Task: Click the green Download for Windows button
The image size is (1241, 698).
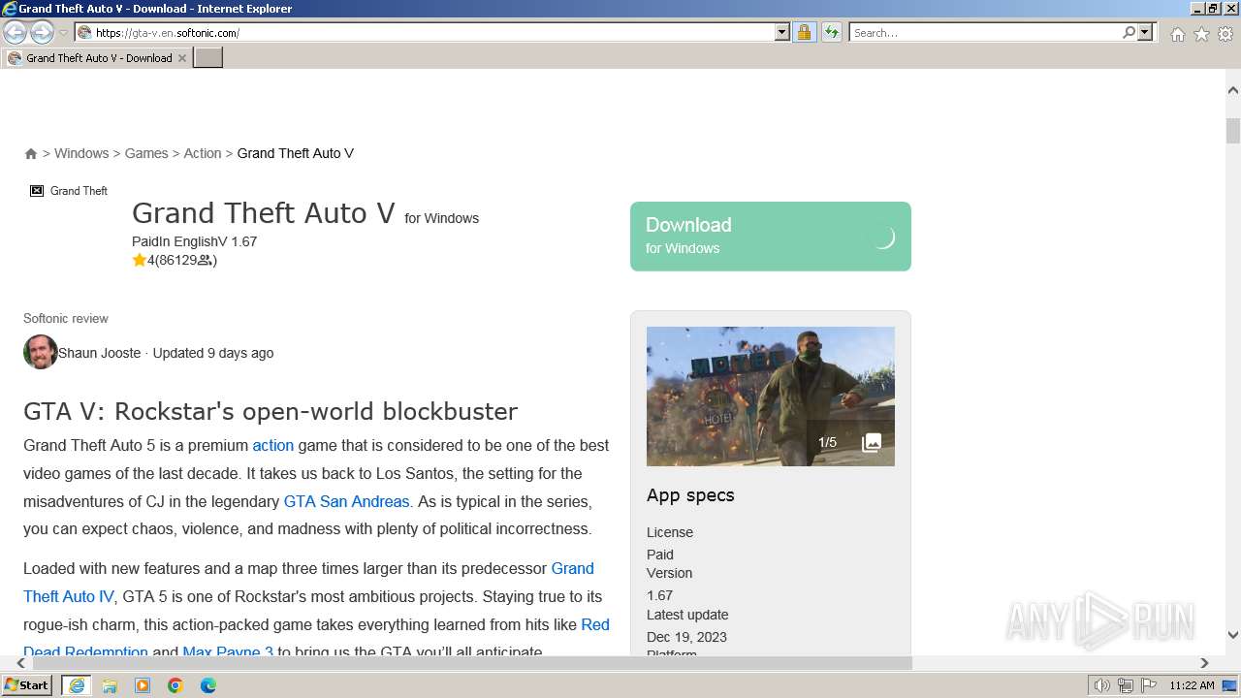Action: click(x=771, y=237)
